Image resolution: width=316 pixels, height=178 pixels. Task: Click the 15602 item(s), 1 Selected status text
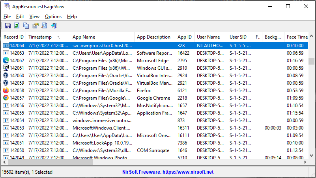tap(27, 172)
